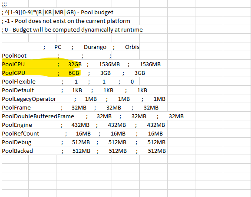251x197 pixels.
Task: Select the PoolFrame row
Action: coord(80,108)
